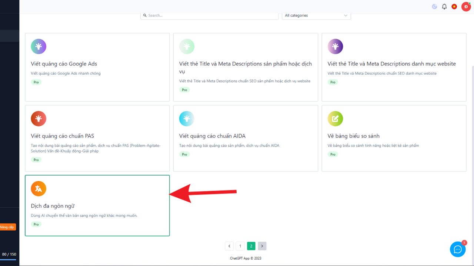Open the Viết quảng cáo Google Ads title
The height and width of the screenshot is (266, 474).
click(64, 64)
